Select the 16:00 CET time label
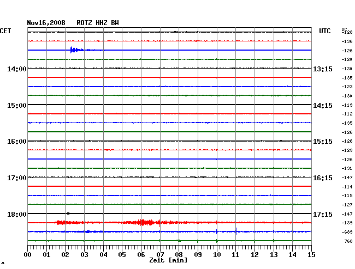This screenshot has width=355, height=269. pos(17,142)
